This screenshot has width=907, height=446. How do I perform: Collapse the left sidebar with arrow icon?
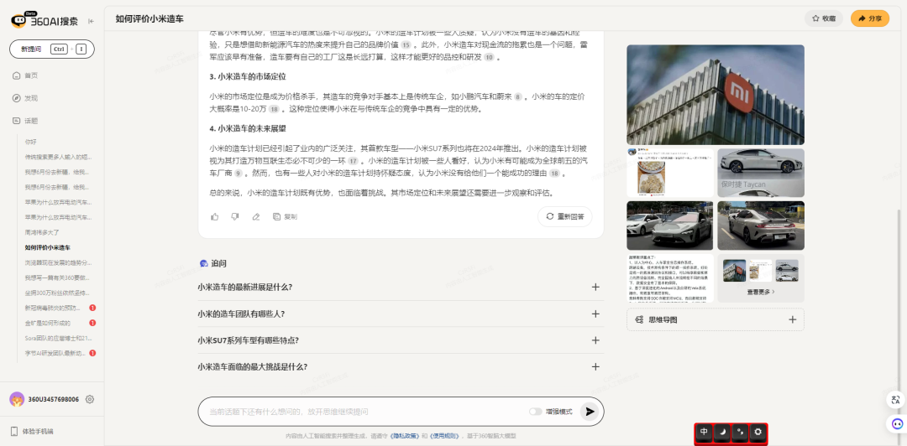(91, 21)
